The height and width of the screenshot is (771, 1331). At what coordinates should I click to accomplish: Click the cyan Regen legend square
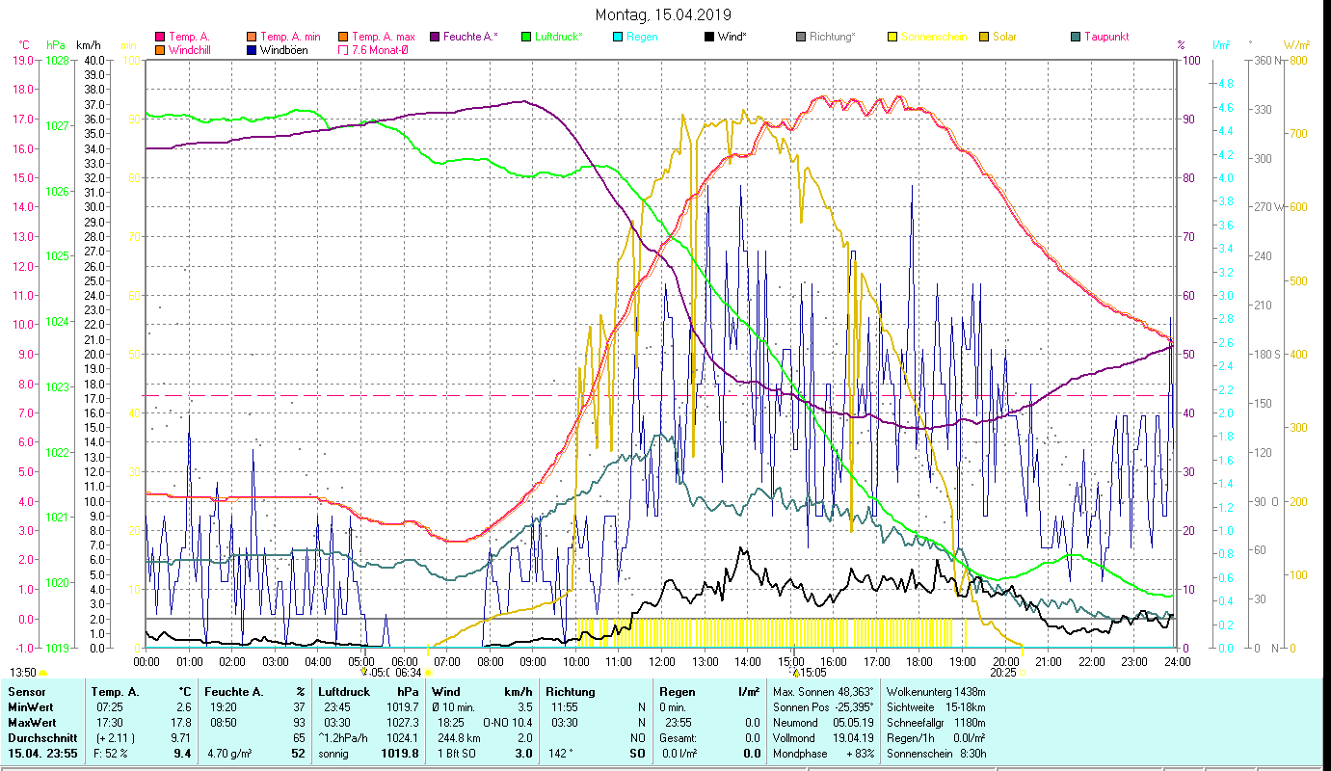point(618,38)
